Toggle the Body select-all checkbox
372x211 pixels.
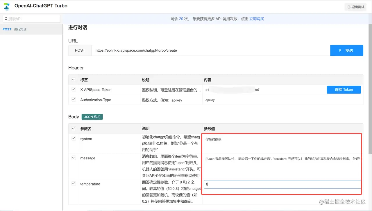(x=74, y=128)
